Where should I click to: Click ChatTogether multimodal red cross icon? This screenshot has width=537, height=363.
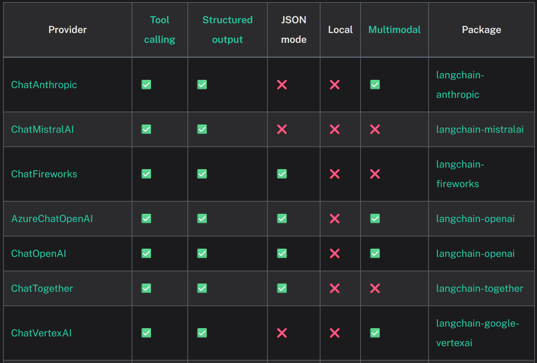375,288
